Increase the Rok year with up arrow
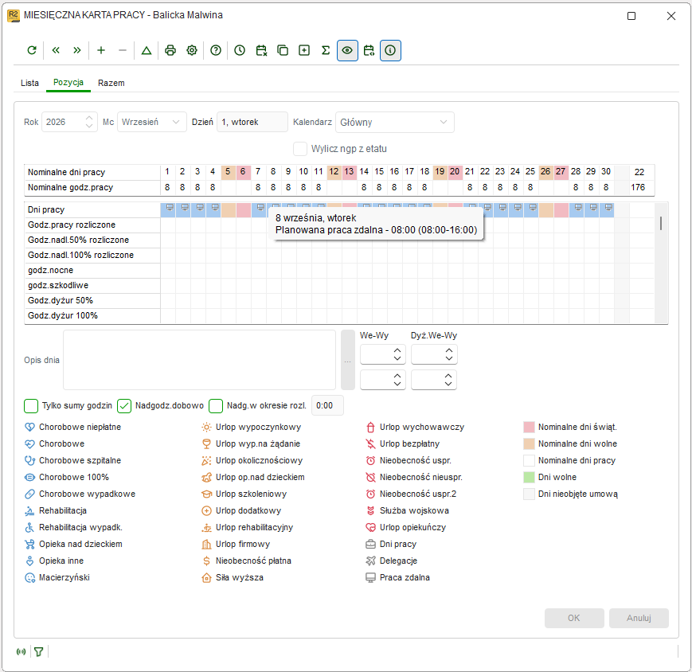692x672 pixels. click(89, 119)
